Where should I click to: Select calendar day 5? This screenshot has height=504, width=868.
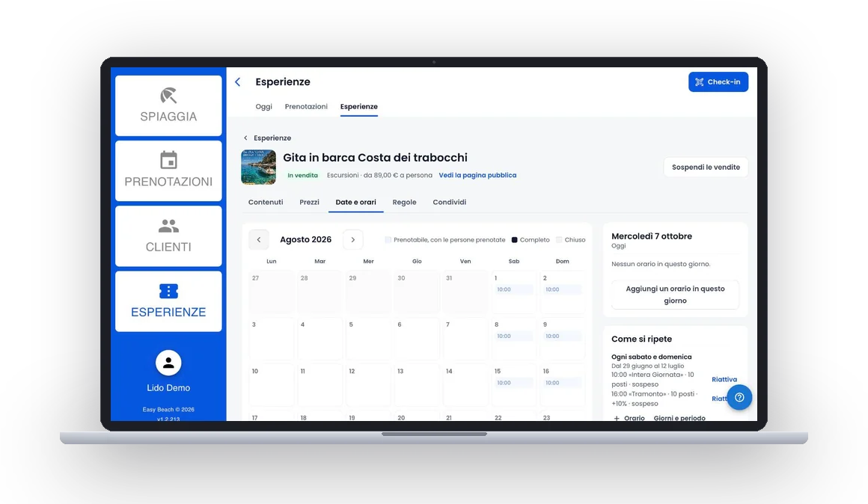point(368,339)
